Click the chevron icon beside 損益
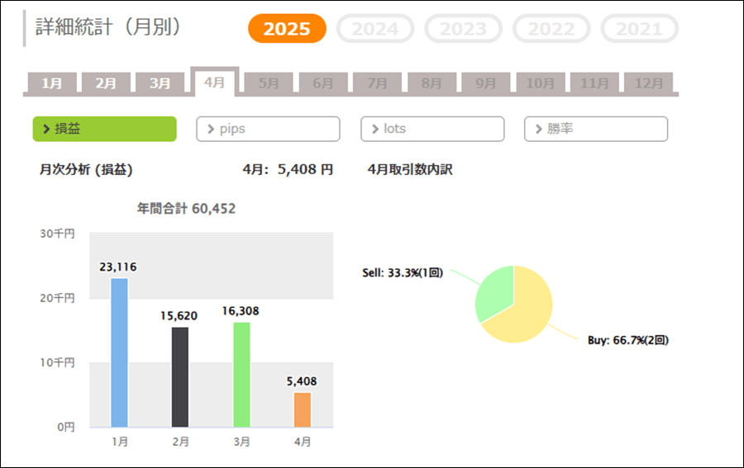Image resolution: width=744 pixels, height=468 pixels. click(x=46, y=129)
